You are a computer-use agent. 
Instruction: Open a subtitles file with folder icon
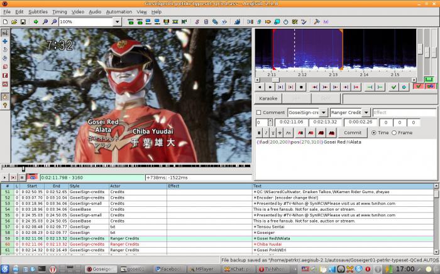coord(14,21)
